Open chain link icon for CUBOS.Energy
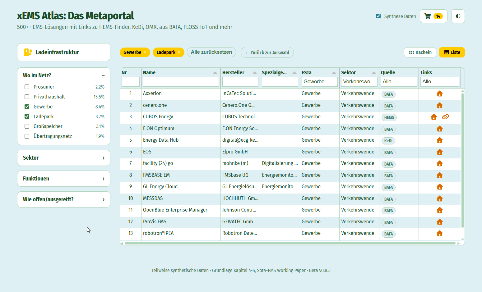This screenshot has width=482, height=292. tap(445, 117)
